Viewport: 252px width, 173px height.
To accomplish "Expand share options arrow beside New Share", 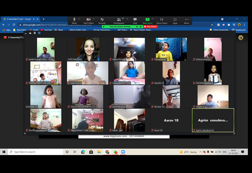I will click(x=152, y=19).
